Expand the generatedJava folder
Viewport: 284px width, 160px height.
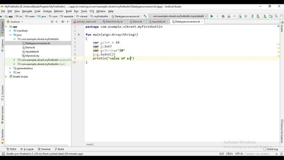click(x=10, y=68)
